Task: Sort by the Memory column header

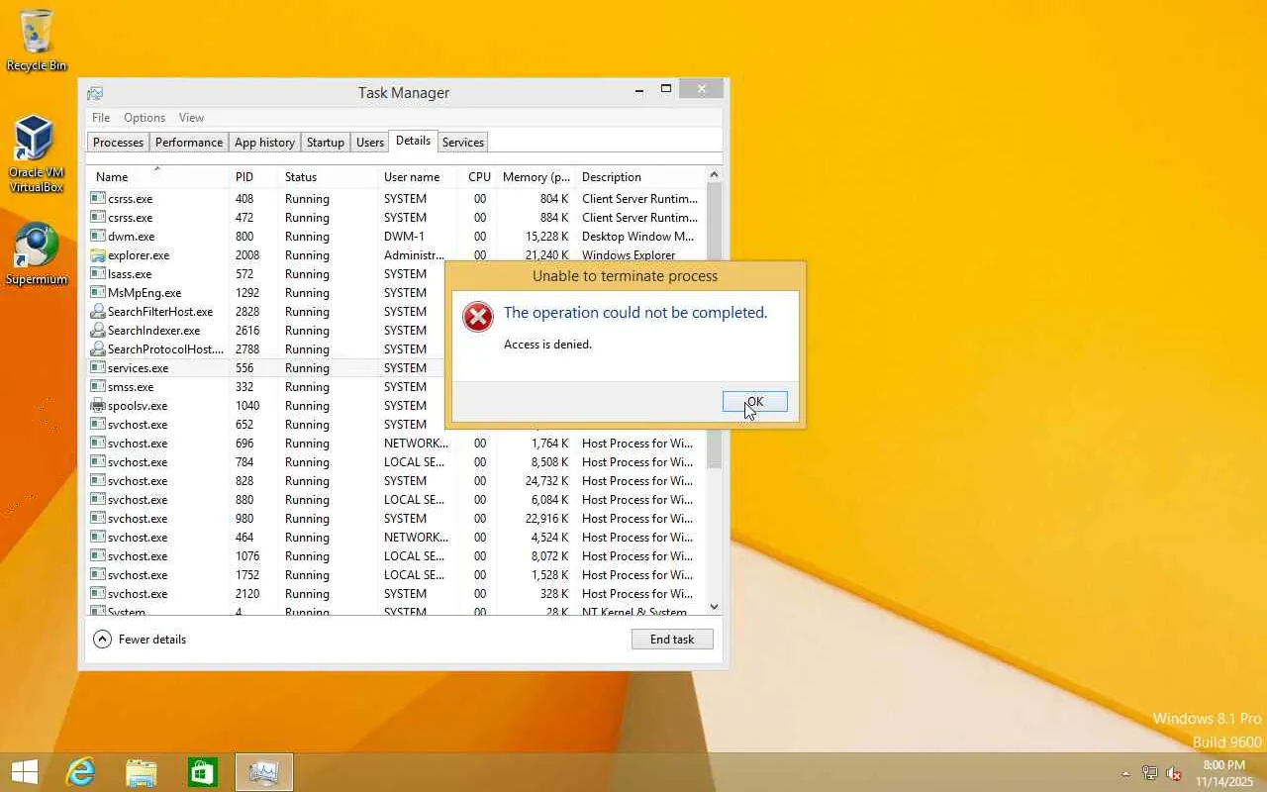Action: pos(536,177)
